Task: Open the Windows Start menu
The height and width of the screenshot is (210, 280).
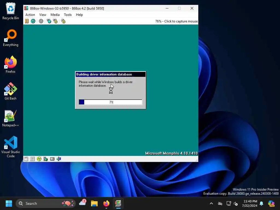Action: [x=9, y=203]
